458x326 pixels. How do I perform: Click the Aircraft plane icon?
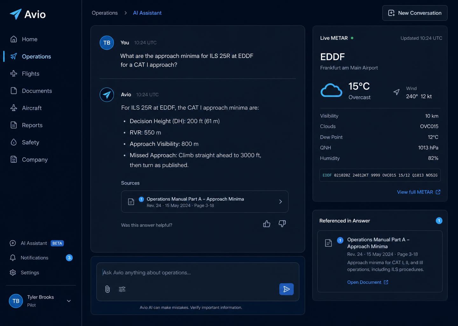pos(14,108)
